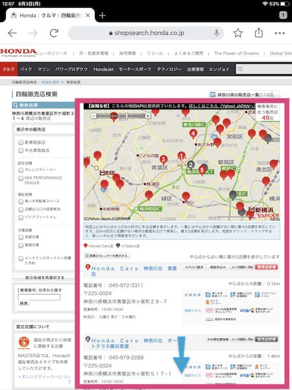Bookmark this page with the star icon
This screenshot has width=292, height=390.
(x=238, y=33)
